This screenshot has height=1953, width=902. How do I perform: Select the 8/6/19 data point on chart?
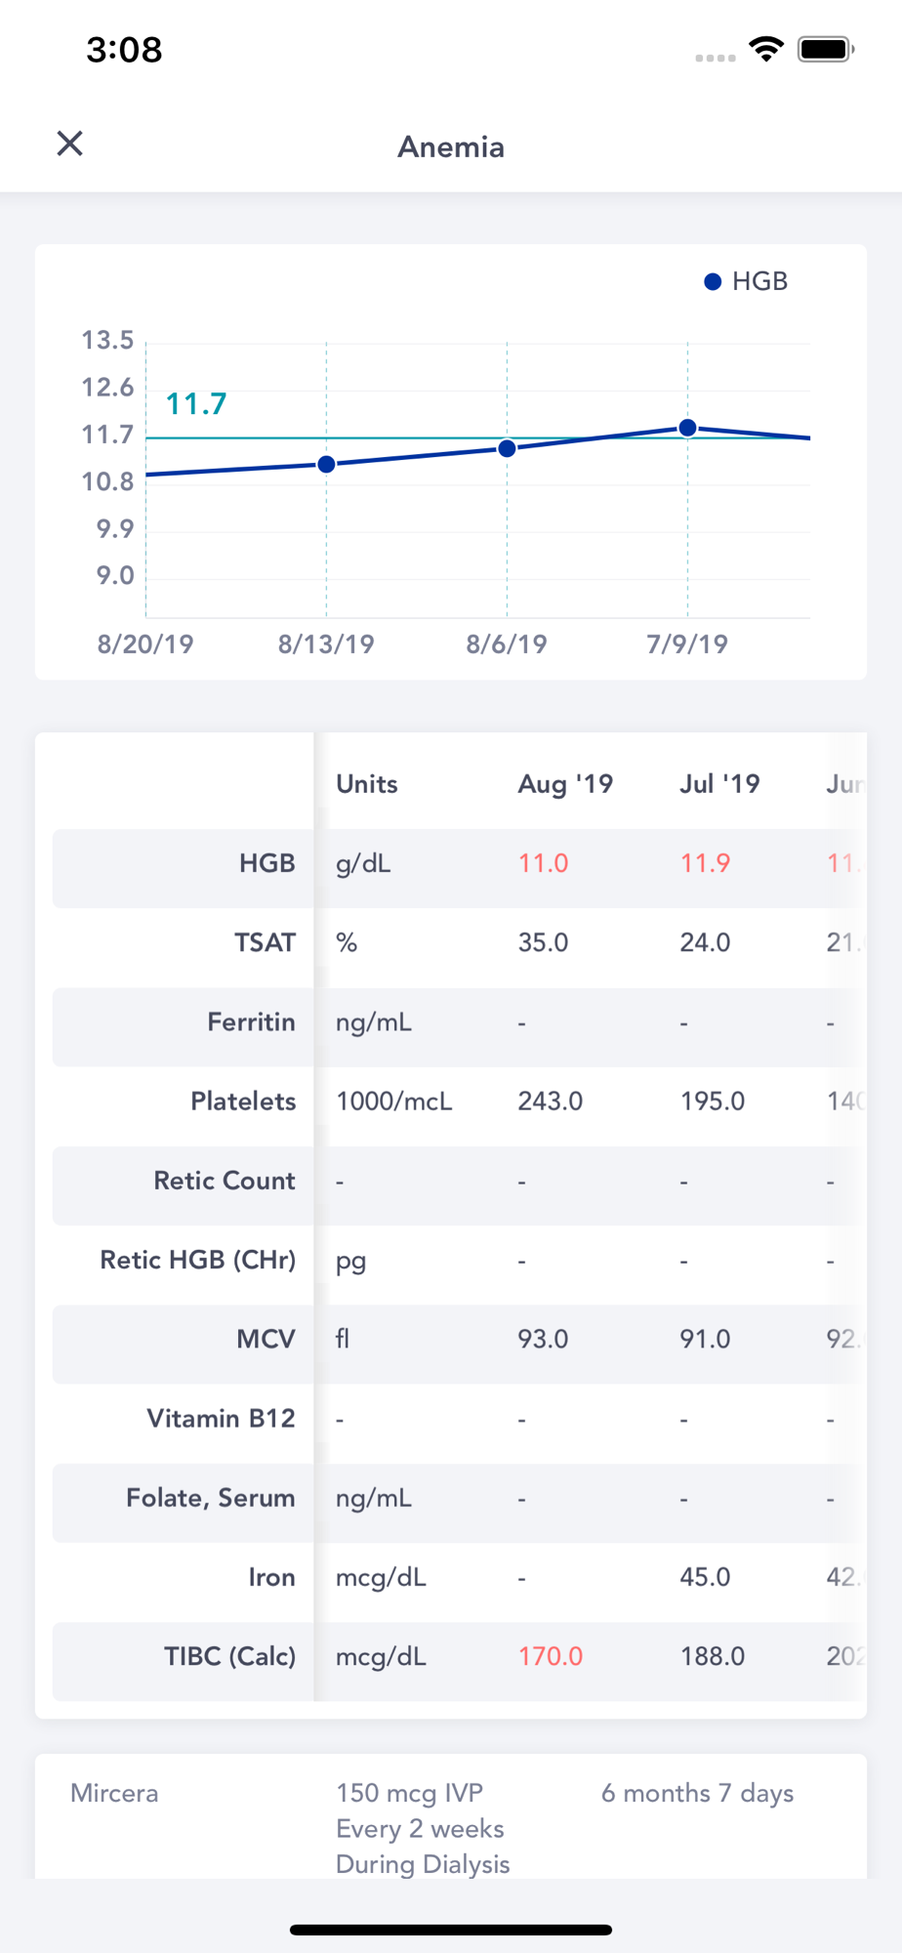point(507,448)
